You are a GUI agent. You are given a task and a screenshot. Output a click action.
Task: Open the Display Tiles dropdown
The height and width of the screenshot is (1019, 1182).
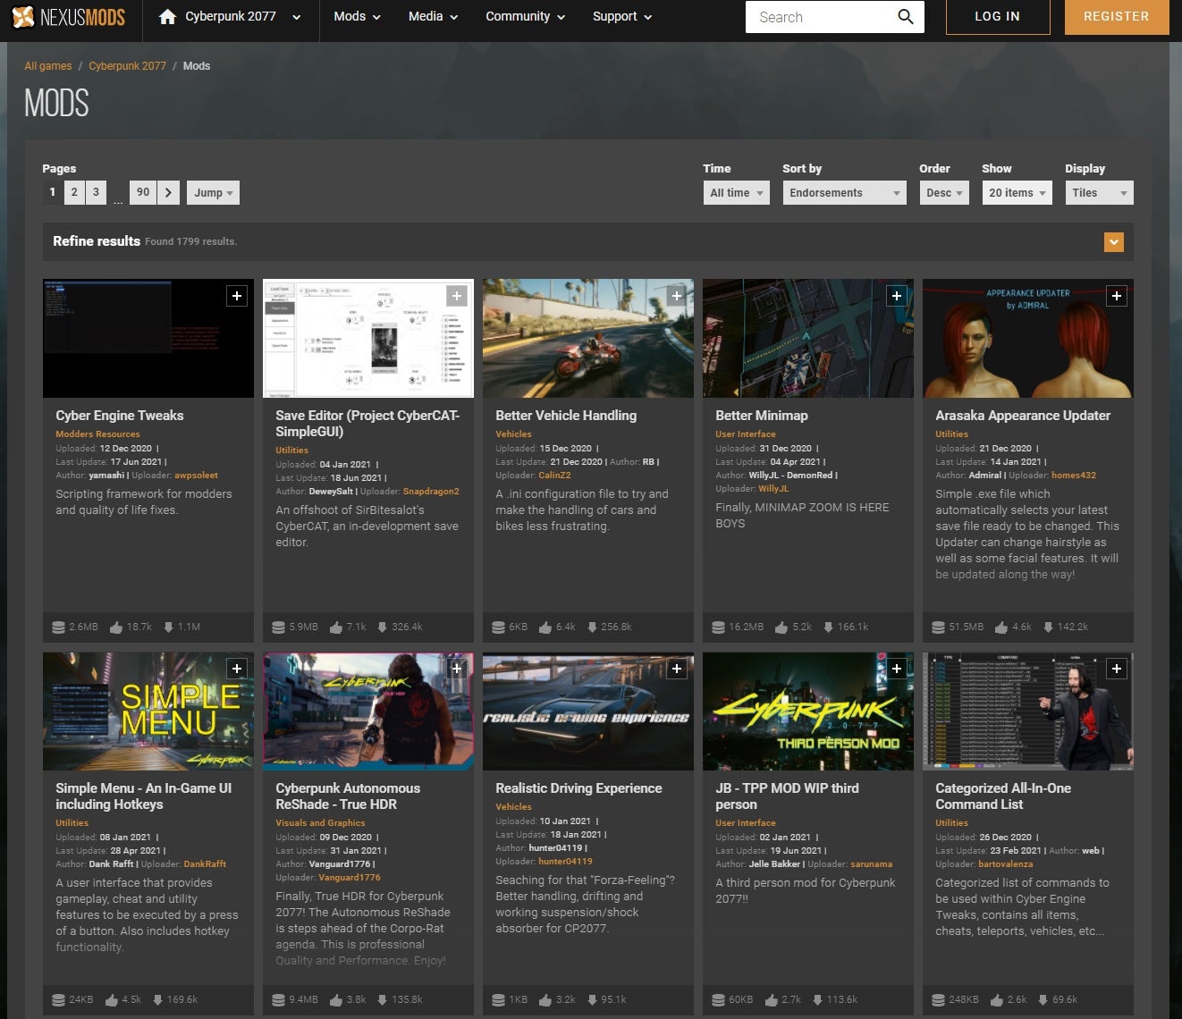[1099, 193]
